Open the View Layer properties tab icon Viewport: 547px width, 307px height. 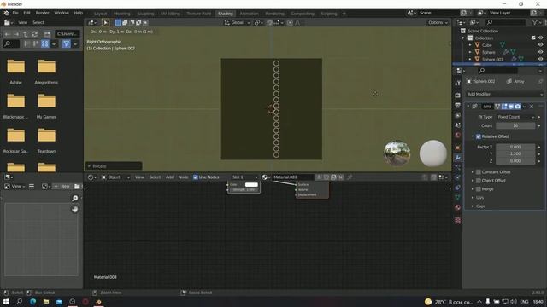click(x=458, y=115)
